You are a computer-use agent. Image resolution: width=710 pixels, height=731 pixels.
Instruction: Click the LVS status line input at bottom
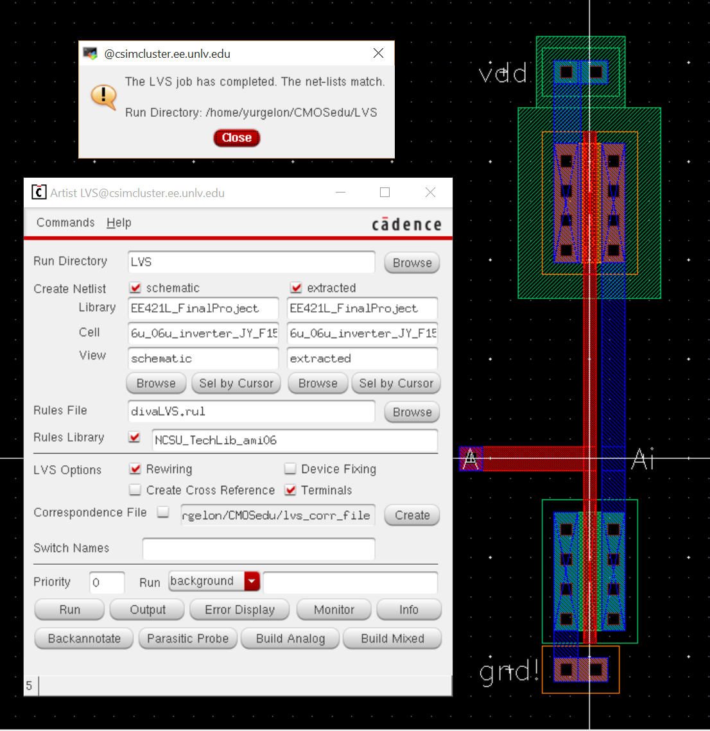click(245, 686)
